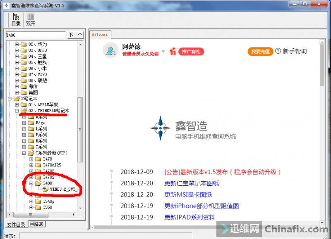Click the 下一个 next button

[76, 35]
